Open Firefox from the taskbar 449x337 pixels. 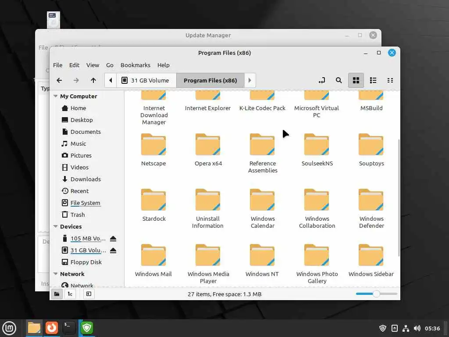click(x=52, y=328)
